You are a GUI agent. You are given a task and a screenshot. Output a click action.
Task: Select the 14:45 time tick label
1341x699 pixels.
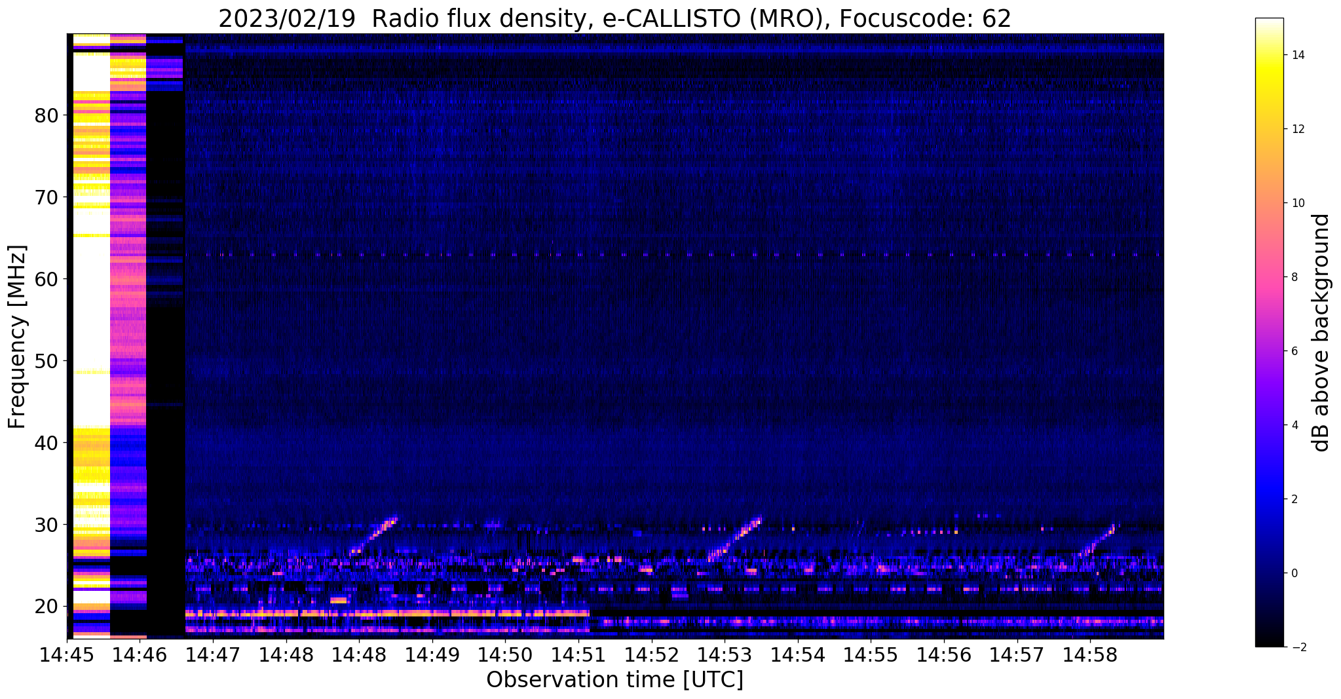[x=66, y=654]
